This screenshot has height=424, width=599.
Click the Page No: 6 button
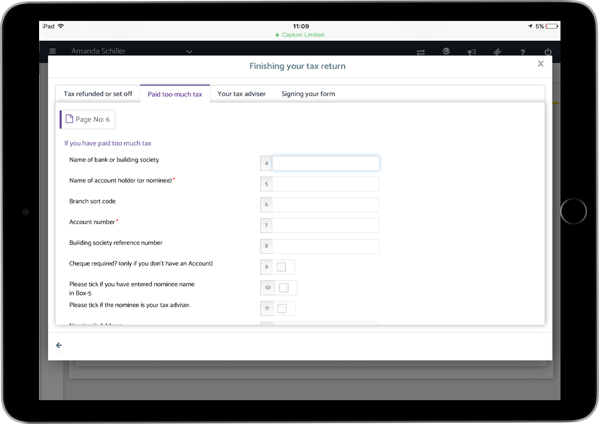88,119
